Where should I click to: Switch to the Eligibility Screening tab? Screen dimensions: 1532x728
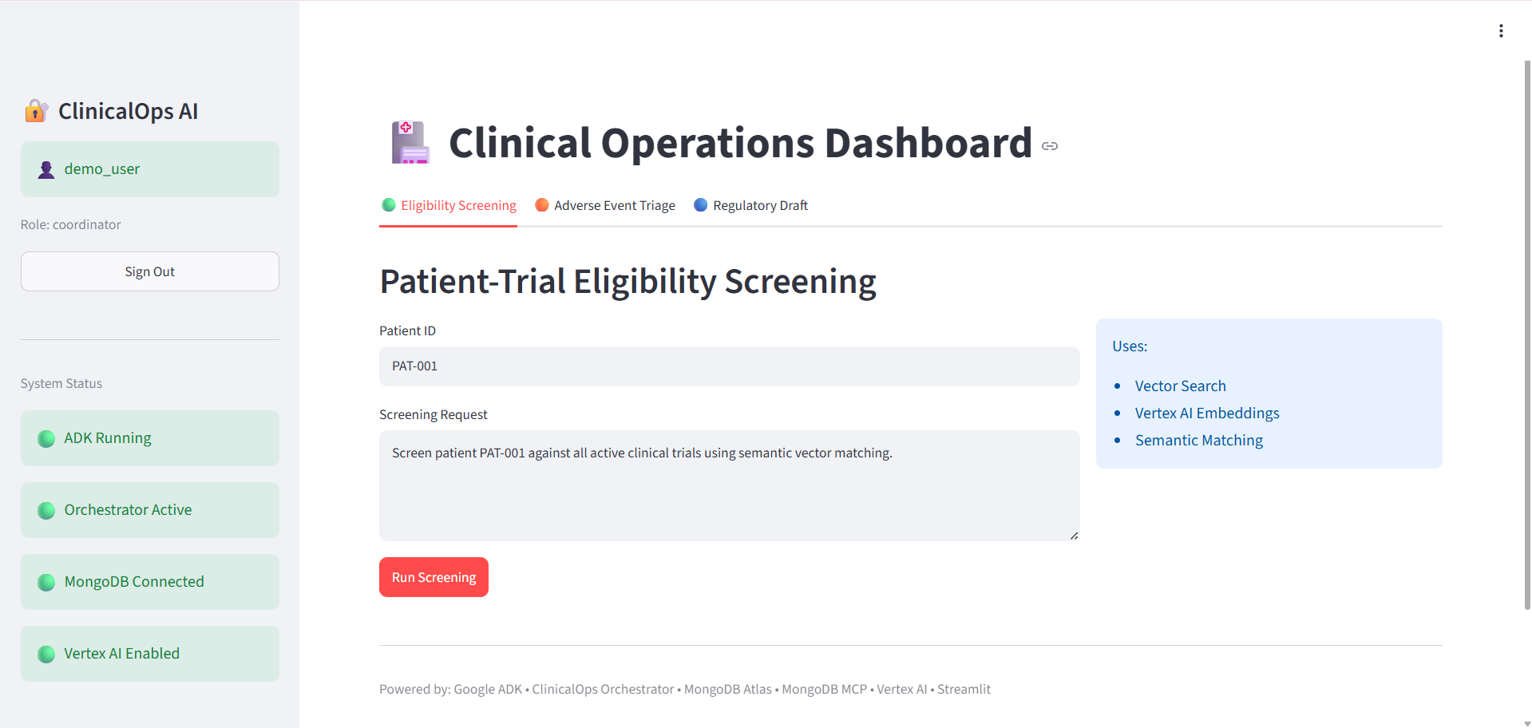[449, 206]
